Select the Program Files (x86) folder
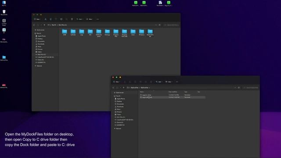The width and height of the screenshot is (281, 158). click(x=124, y=33)
